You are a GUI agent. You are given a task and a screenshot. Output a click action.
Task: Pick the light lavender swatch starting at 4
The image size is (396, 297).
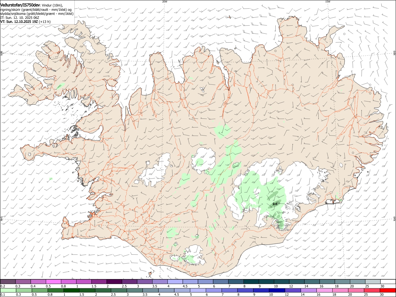pos(175,282)
